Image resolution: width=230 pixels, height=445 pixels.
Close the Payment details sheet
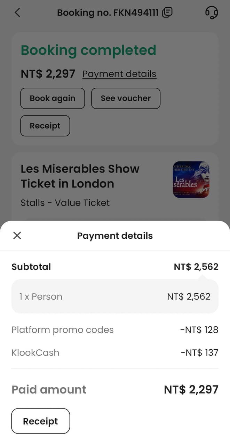pyautogui.click(x=17, y=236)
